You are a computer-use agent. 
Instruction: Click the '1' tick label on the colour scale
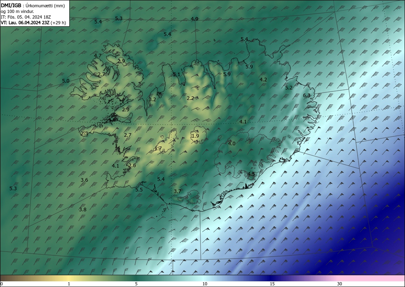[x=69, y=284]
